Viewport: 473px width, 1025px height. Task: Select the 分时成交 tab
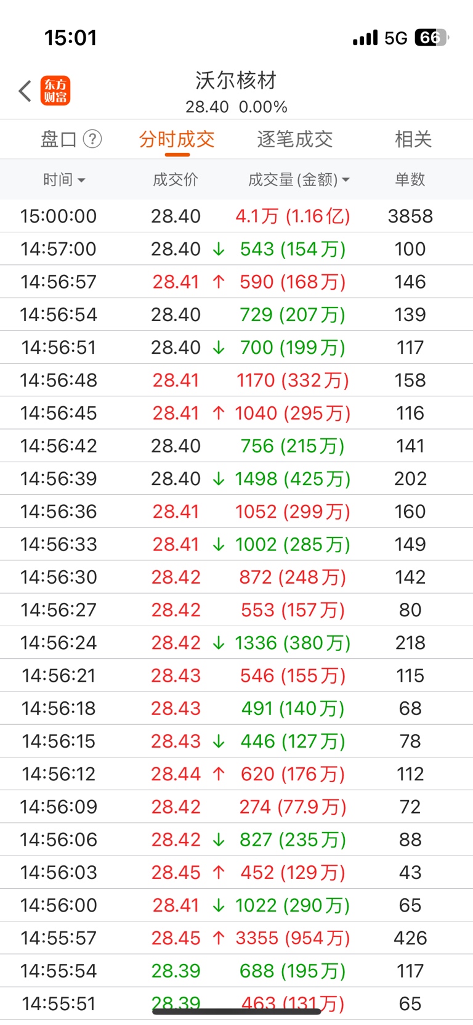pos(177,139)
